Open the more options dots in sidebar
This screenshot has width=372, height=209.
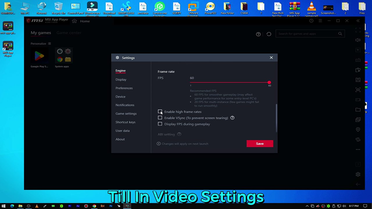pos(358,149)
